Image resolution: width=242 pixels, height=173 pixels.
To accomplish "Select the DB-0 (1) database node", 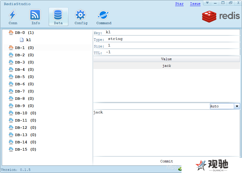I will coord(24,33).
